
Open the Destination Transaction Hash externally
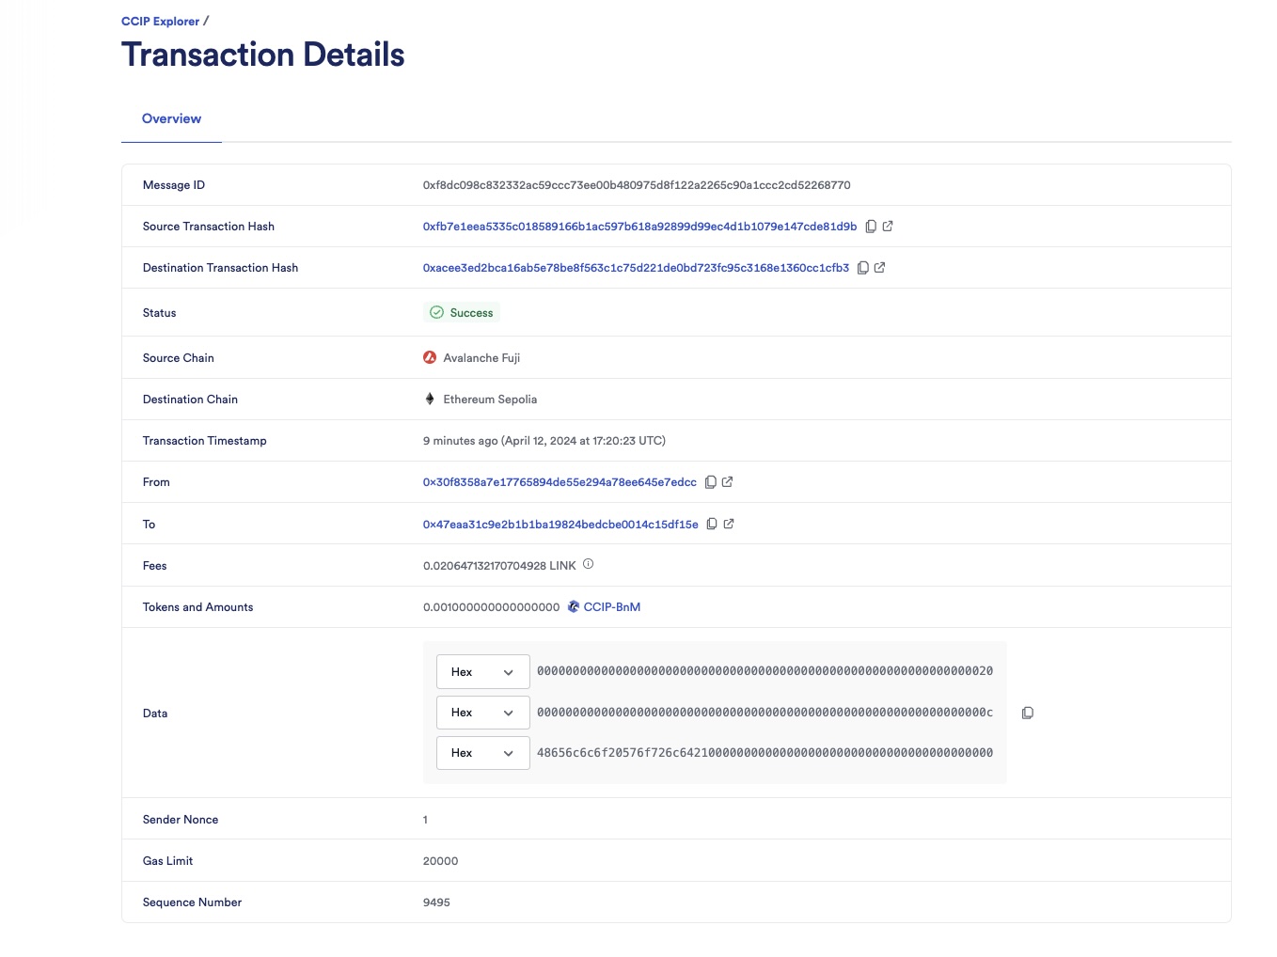pyautogui.click(x=880, y=267)
